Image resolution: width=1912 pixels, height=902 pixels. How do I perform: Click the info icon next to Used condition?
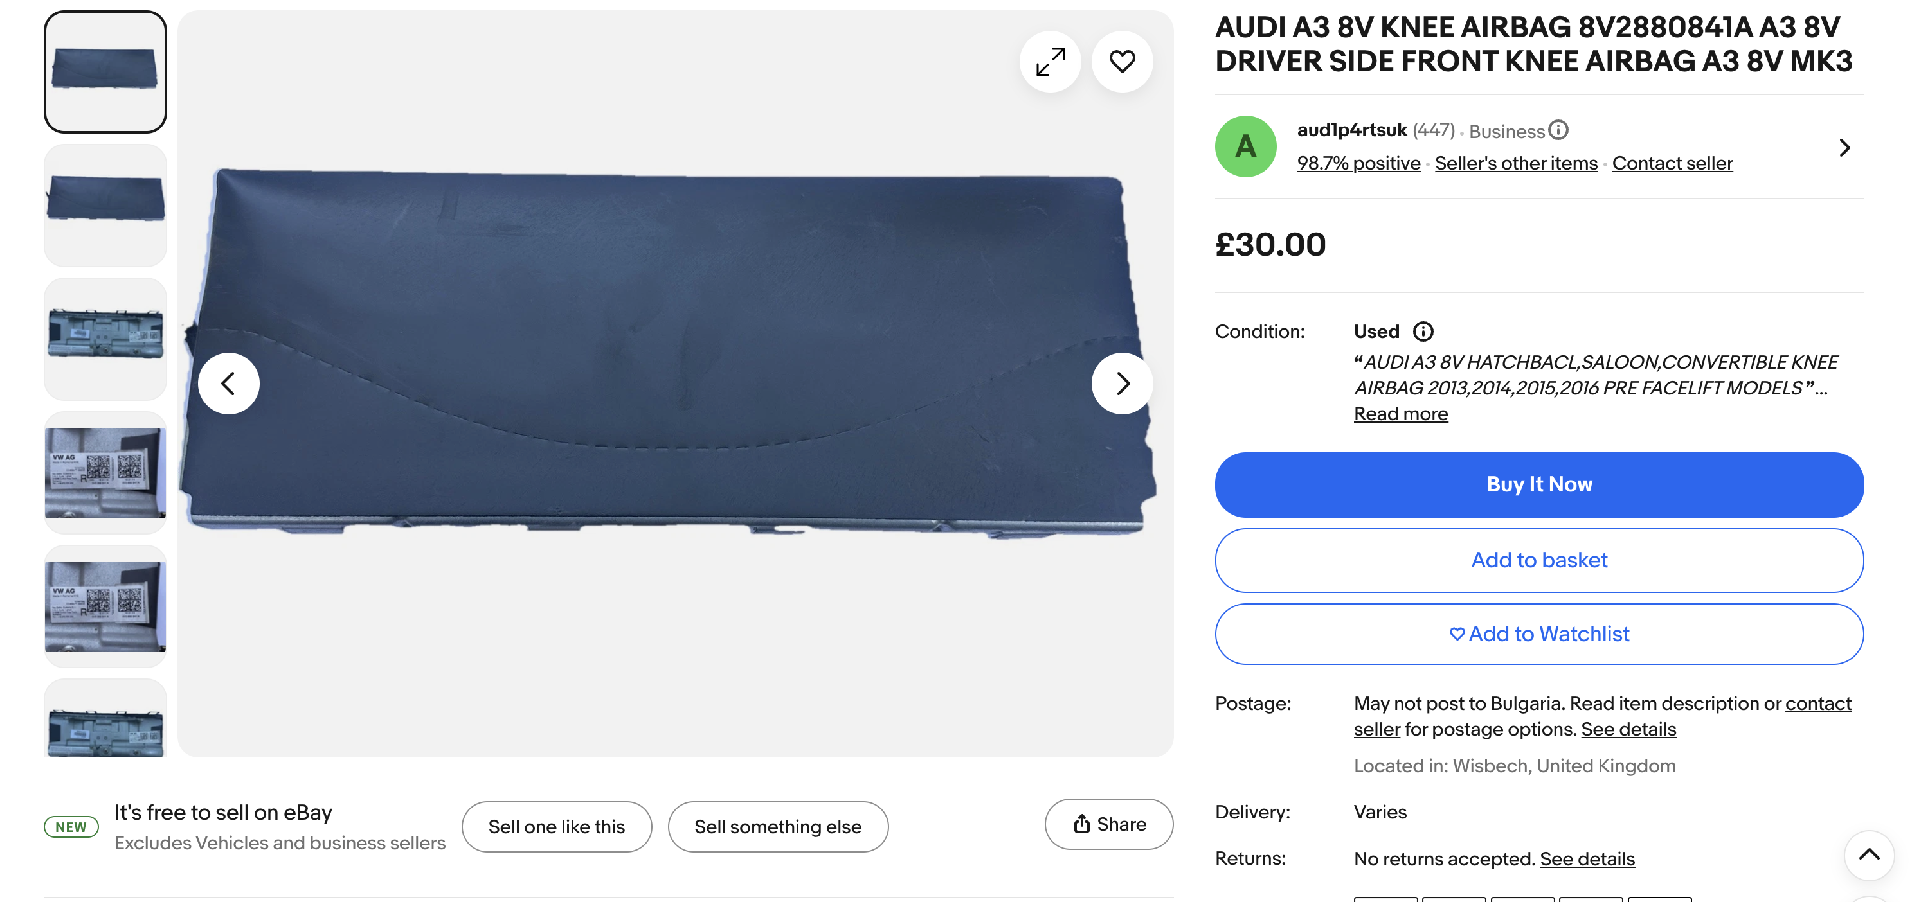point(1422,332)
